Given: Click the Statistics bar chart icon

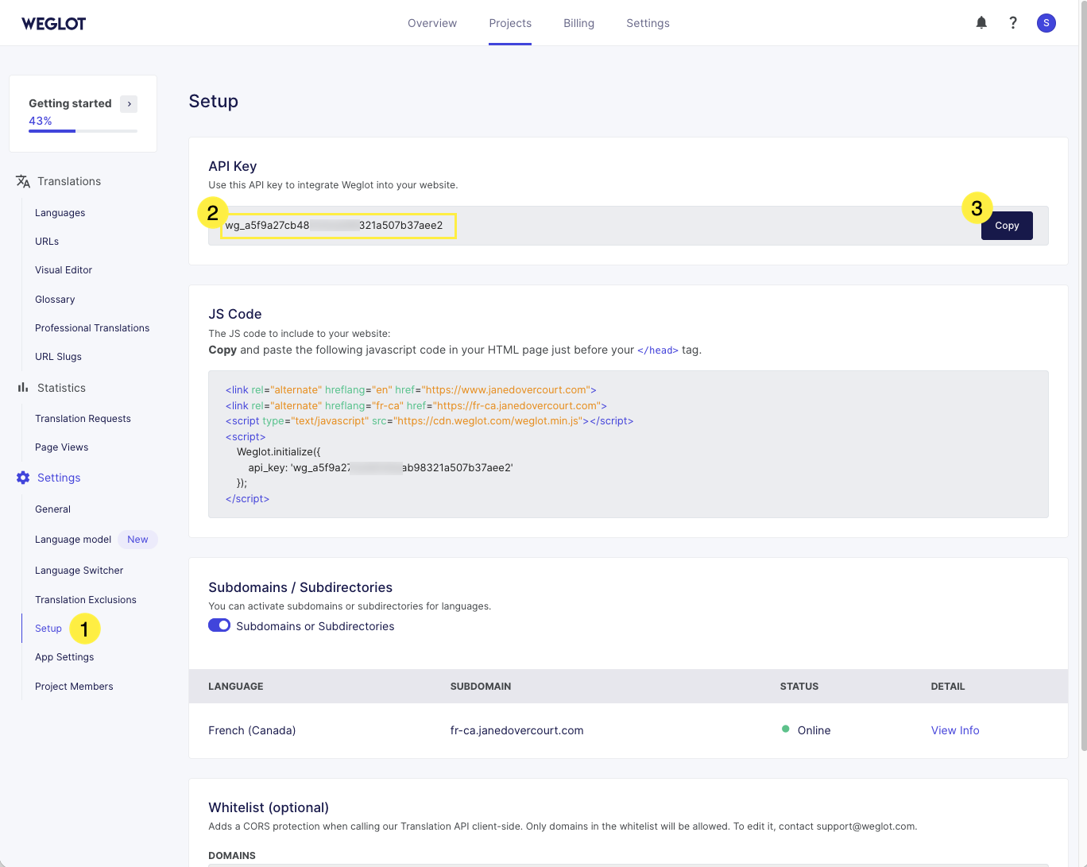Looking at the screenshot, I should [x=23, y=388].
